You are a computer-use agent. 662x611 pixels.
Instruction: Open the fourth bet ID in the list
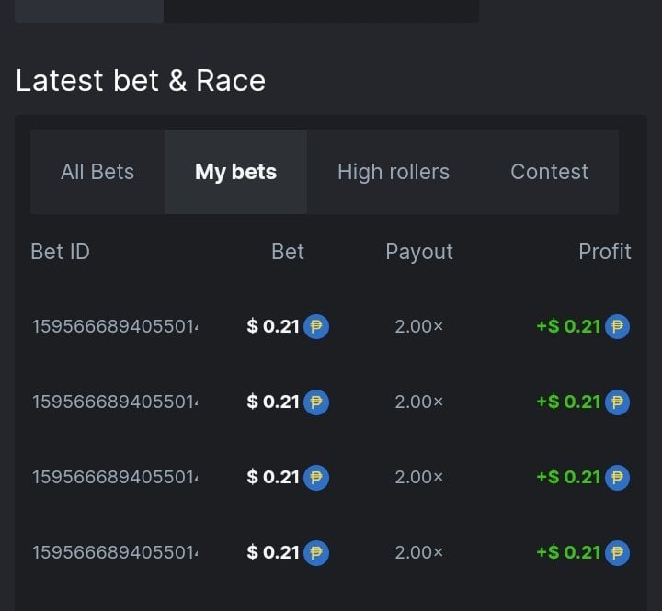click(115, 552)
